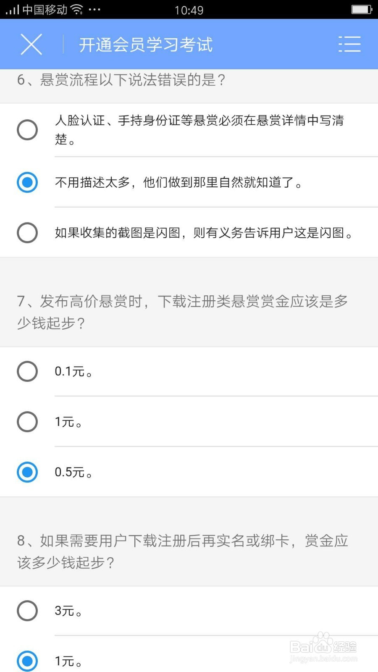Choose 1元 radio under question 7
The image size is (378, 672).
point(27,422)
